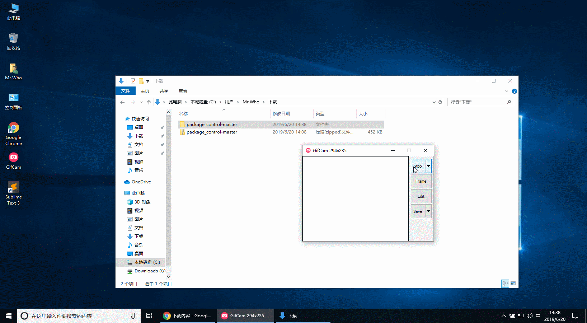Toggle the 中 input method indicator
The image size is (587, 323).
538,316
